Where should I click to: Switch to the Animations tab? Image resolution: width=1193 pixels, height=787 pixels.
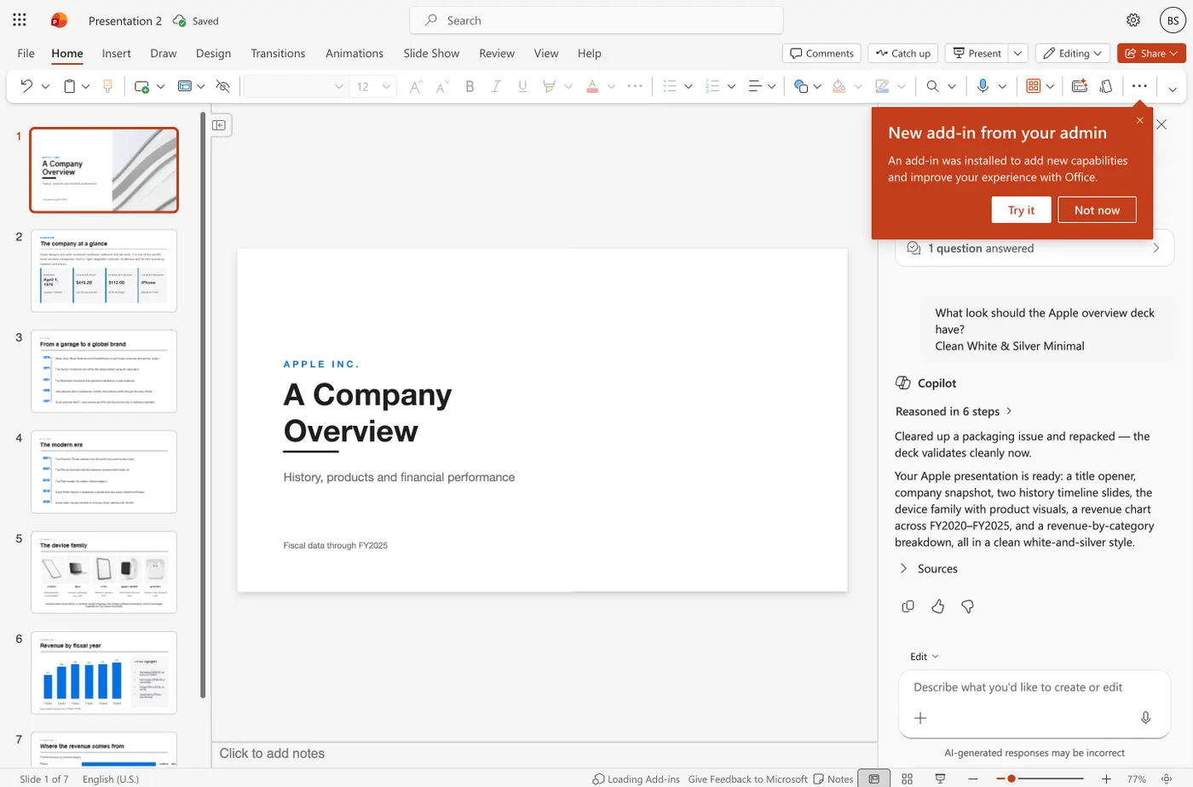point(354,53)
